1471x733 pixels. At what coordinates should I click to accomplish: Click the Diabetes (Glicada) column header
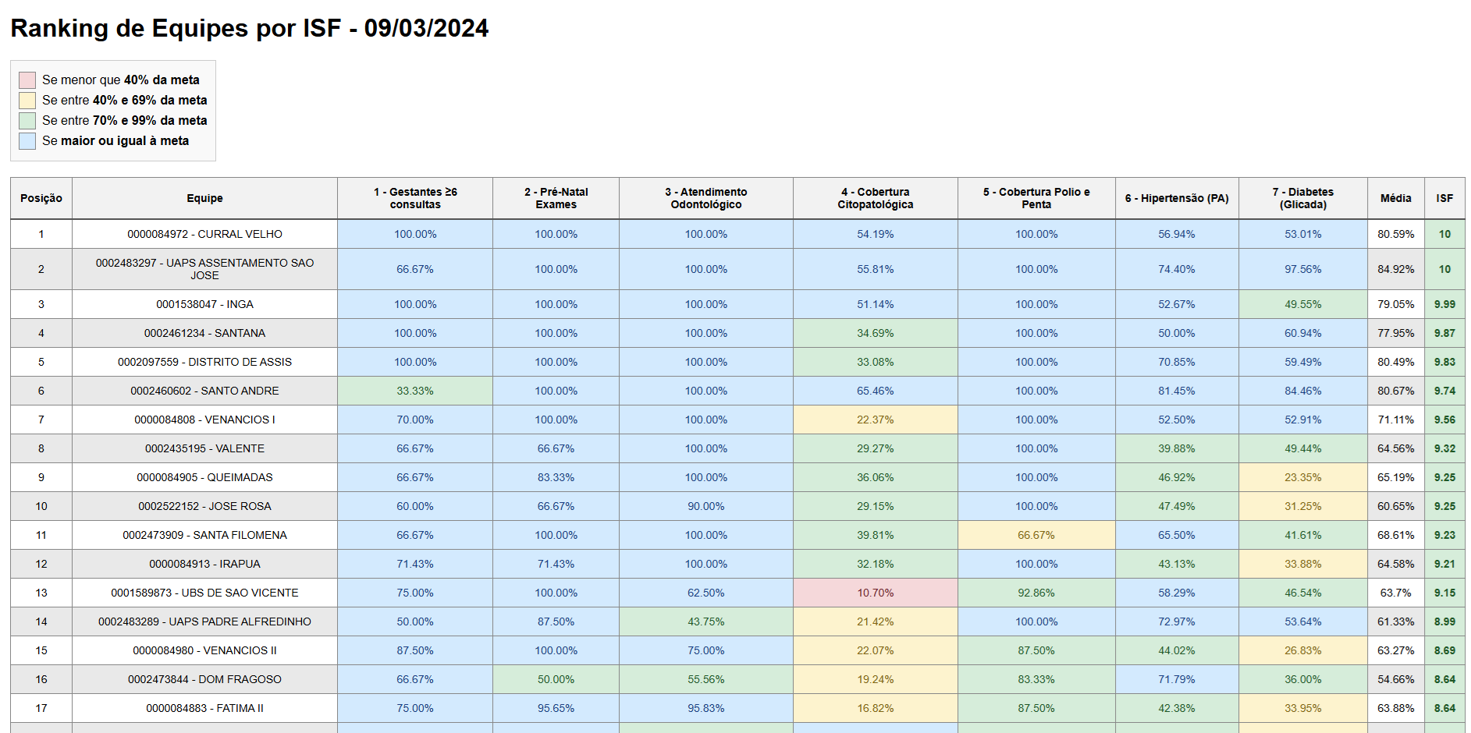[1302, 199]
